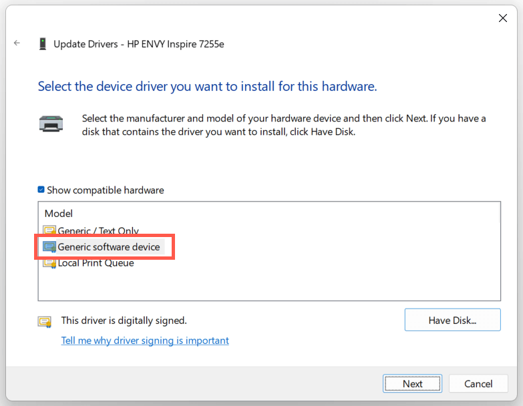Click the Model column header
Viewport: 523px width, 406px height.
pyautogui.click(x=59, y=214)
